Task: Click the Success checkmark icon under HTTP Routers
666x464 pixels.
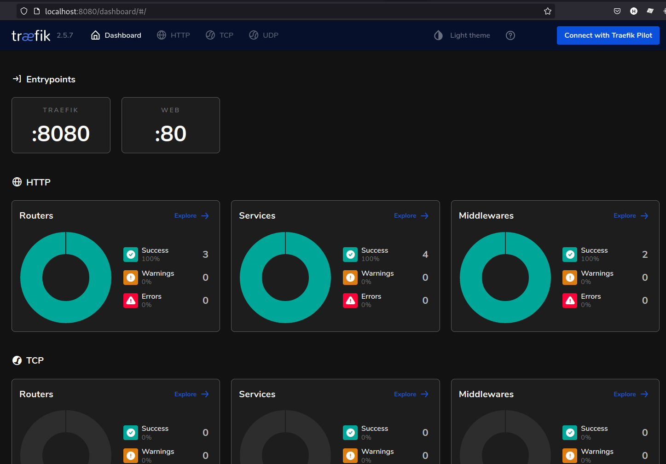Action: 131,254
